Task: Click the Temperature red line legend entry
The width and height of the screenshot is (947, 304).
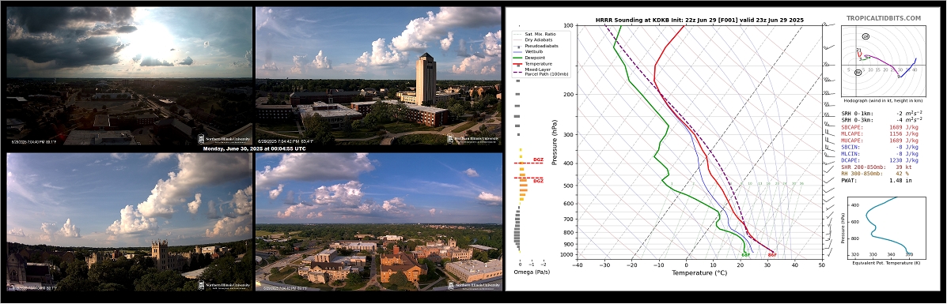Action: (x=532, y=63)
